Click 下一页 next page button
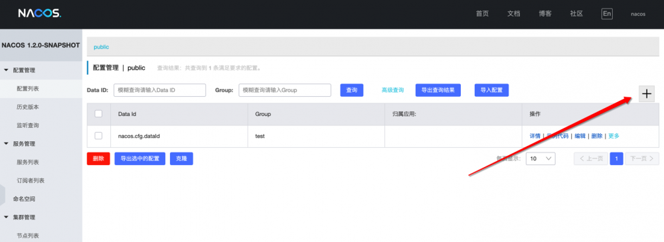The image size is (664, 242). pos(642,158)
